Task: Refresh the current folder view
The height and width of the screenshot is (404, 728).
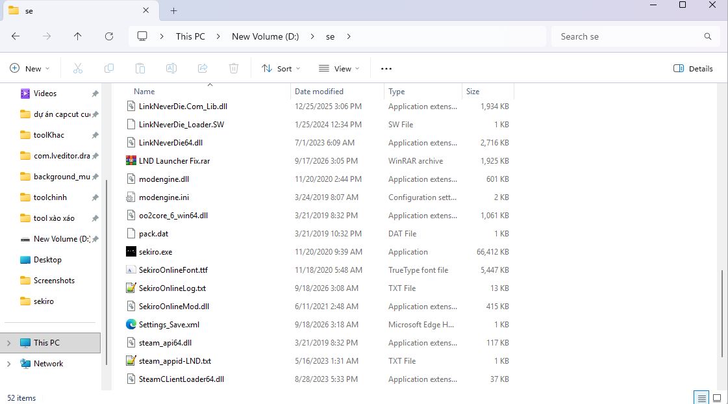Action: [109, 36]
